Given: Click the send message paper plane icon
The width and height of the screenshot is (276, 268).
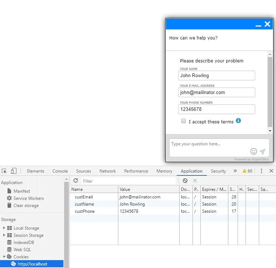Looking at the screenshot, I should (263, 151).
